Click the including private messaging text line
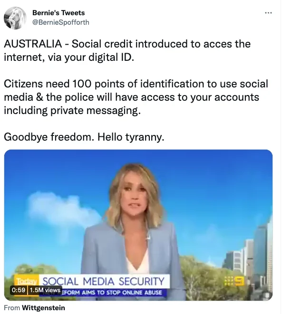The height and width of the screenshot is (314, 282). (x=72, y=111)
